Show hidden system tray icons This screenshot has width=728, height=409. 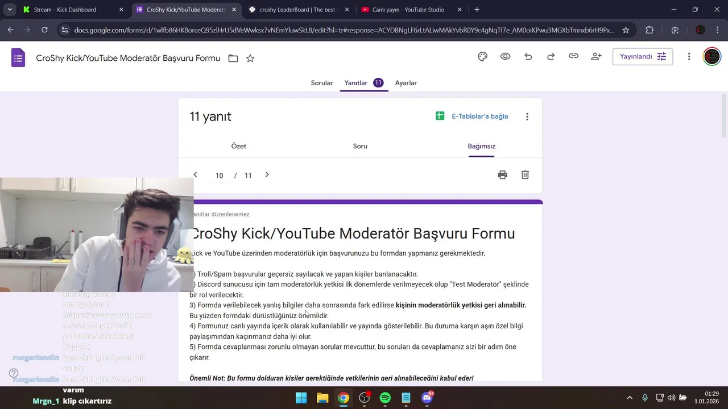[630, 398]
